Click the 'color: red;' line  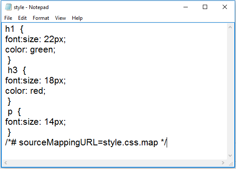25,91
